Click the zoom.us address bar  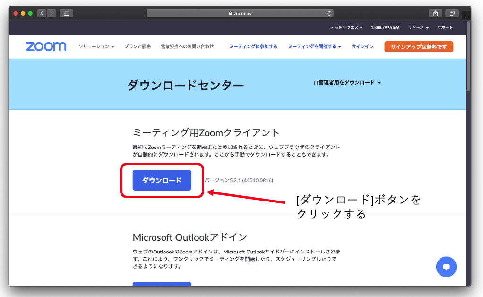240,13
